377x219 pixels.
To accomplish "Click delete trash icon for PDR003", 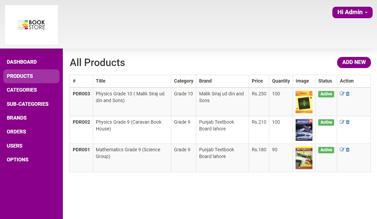I will click(348, 94).
